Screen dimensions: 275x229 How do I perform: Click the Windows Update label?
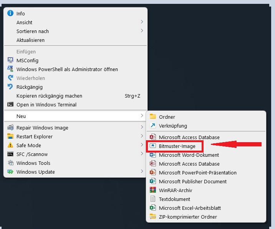coord(36,172)
